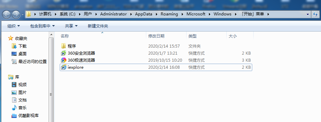This screenshot has height=122, width=321.
Task: Open address bar history dropdown arrow
Action: click(x=308, y=14)
